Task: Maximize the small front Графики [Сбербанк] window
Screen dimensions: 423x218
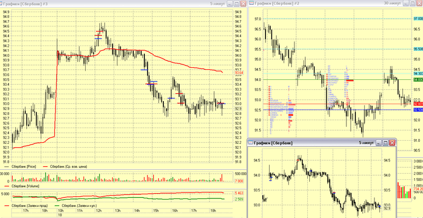Action: [385, 142]
